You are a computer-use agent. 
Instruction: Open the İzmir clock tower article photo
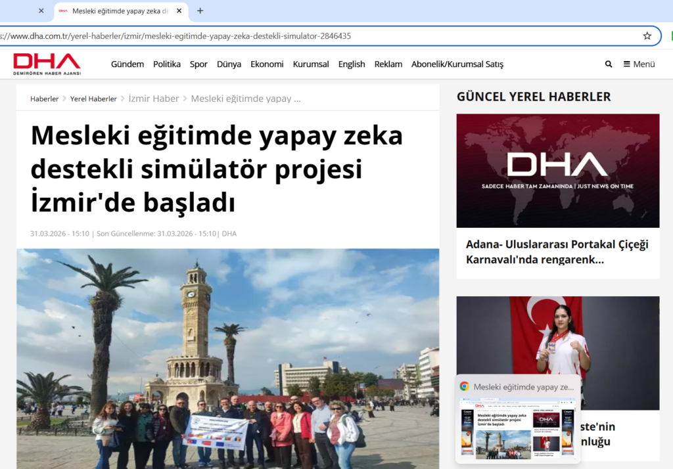227,358
